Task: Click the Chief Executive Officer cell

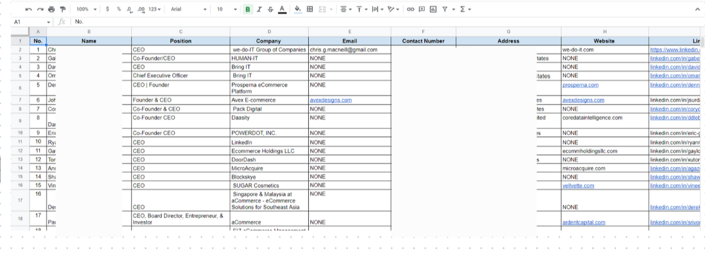Action: click(x=181, y=76)
